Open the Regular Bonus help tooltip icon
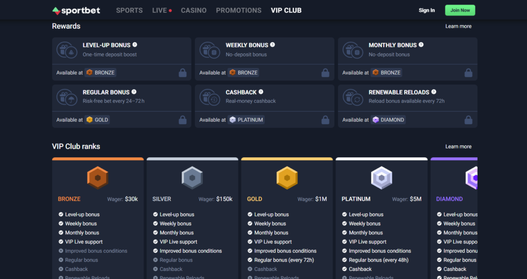Screen dimensions: 527x279 [x=134, y=91]
